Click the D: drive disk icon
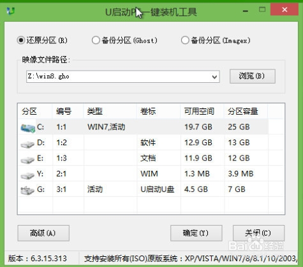The width and height of the screenshot is (303, 267). (27, 144)
